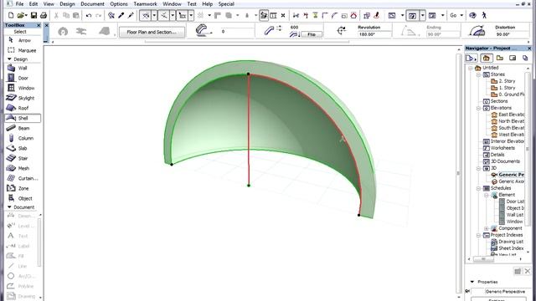Select the Curtain Wall tool
Screen dimensions: 536x301
tap(23, 178)
